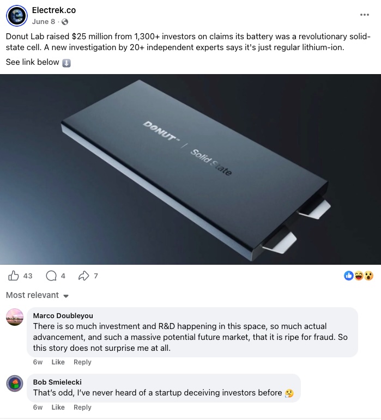Click the Wow reaction emoji
381x420 pixels.
(368, 276)
